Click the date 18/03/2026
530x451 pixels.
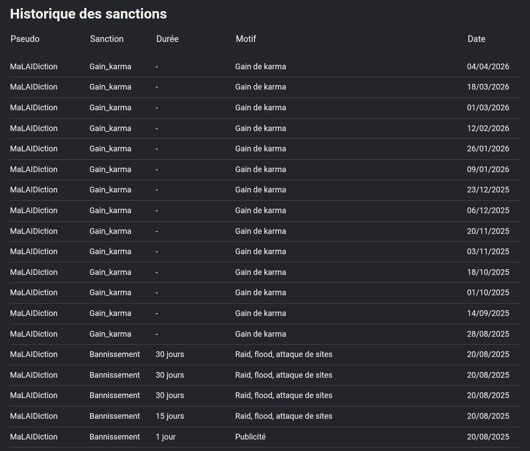pyautogui.click(x=488, y=87)
